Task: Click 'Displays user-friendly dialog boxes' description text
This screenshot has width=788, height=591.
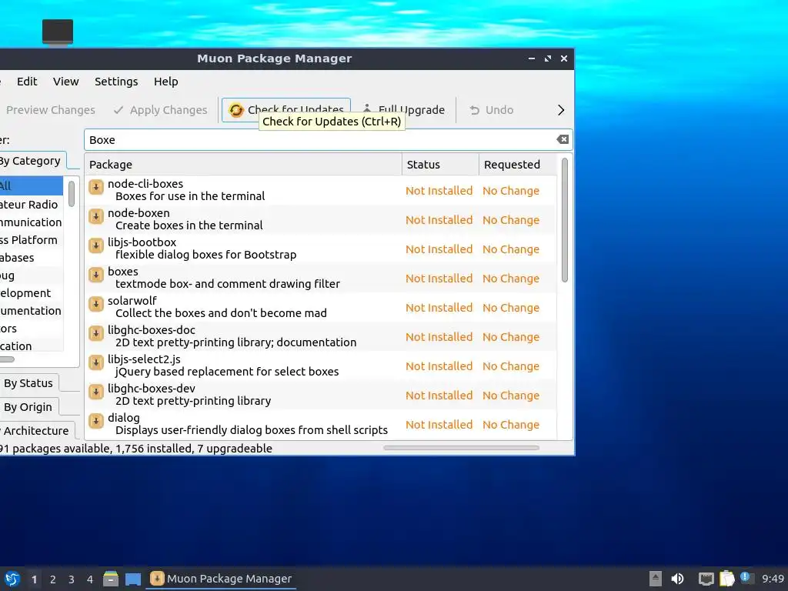Action: 252,430
